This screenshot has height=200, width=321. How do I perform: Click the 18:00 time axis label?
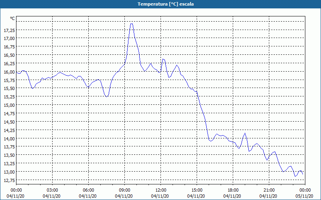[x=233, y=190]
